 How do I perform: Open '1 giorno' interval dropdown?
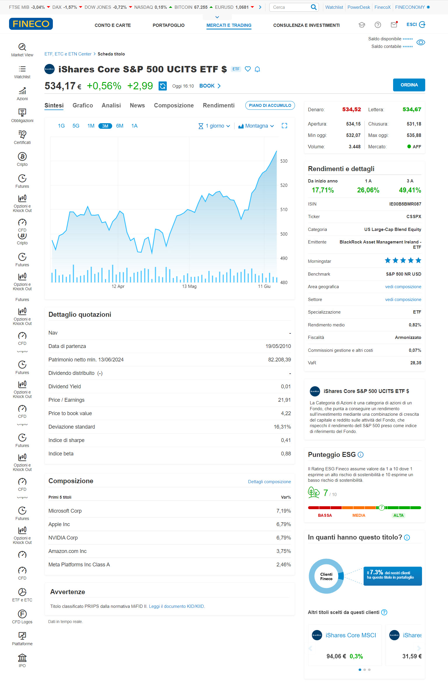pos(214,126)
